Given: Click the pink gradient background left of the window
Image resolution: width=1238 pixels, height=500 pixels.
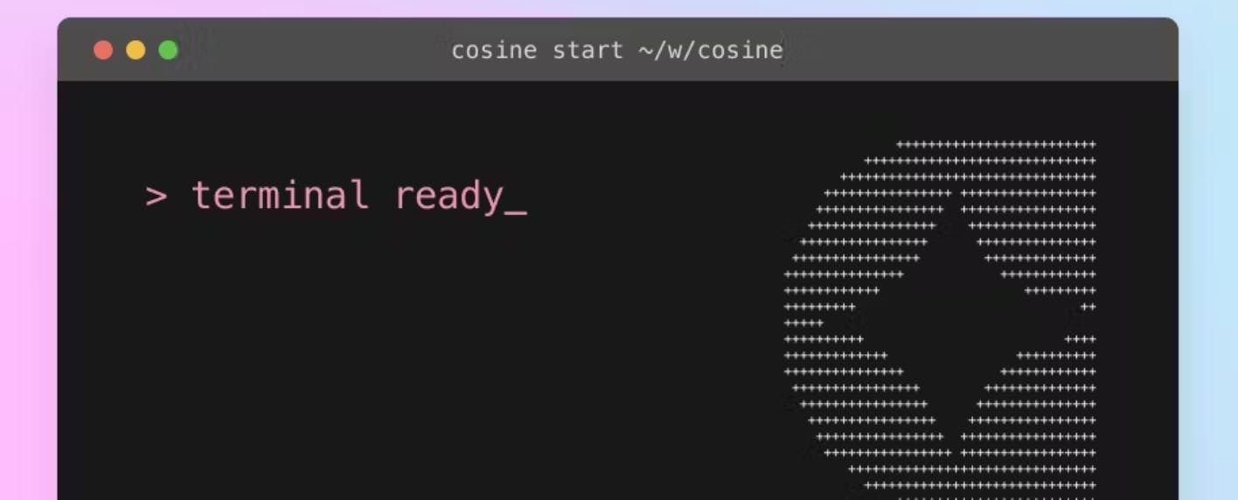Looking at the screenshot, I should [x=28, y=262].
